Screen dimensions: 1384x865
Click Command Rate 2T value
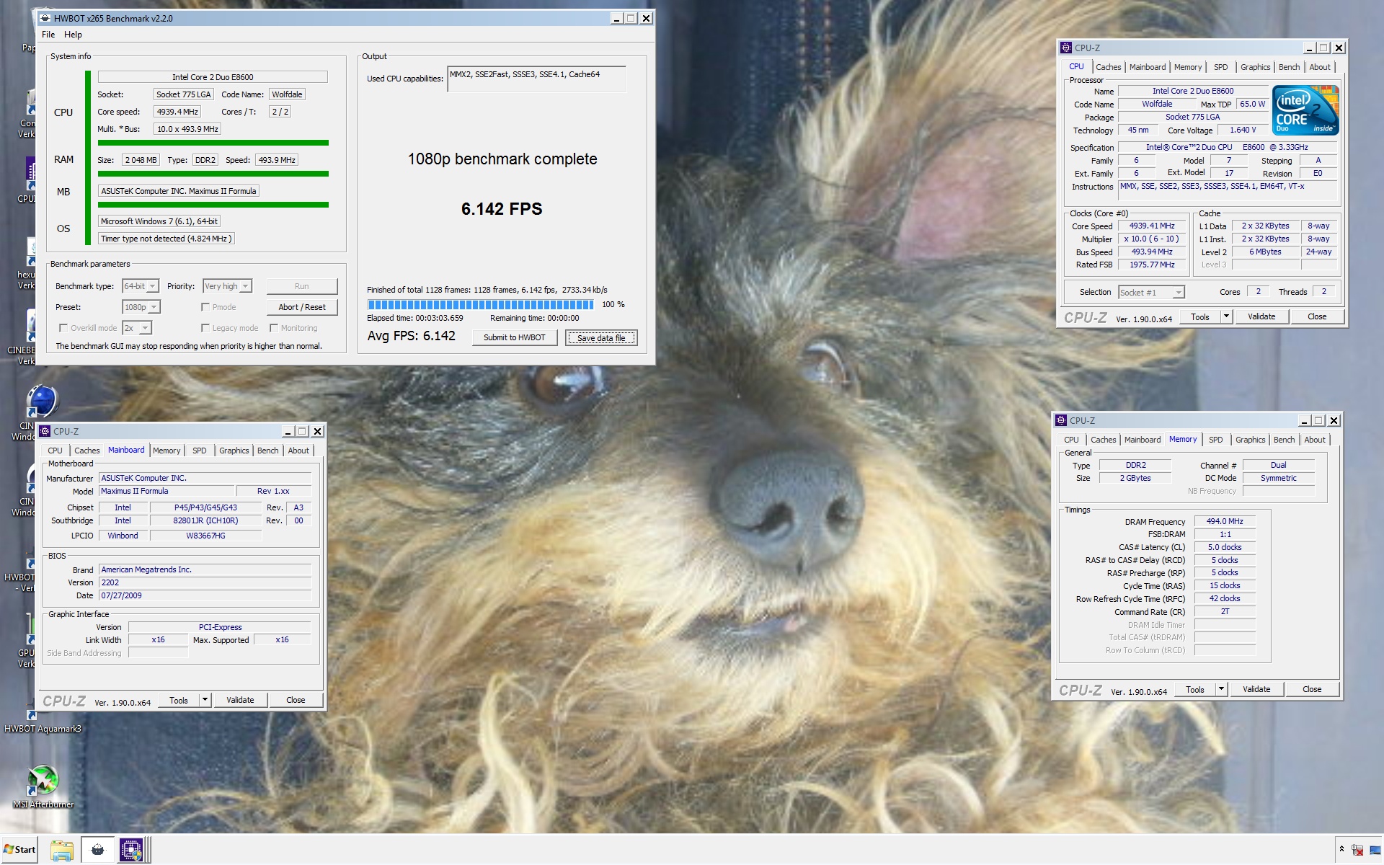(x=1225, y=611)
